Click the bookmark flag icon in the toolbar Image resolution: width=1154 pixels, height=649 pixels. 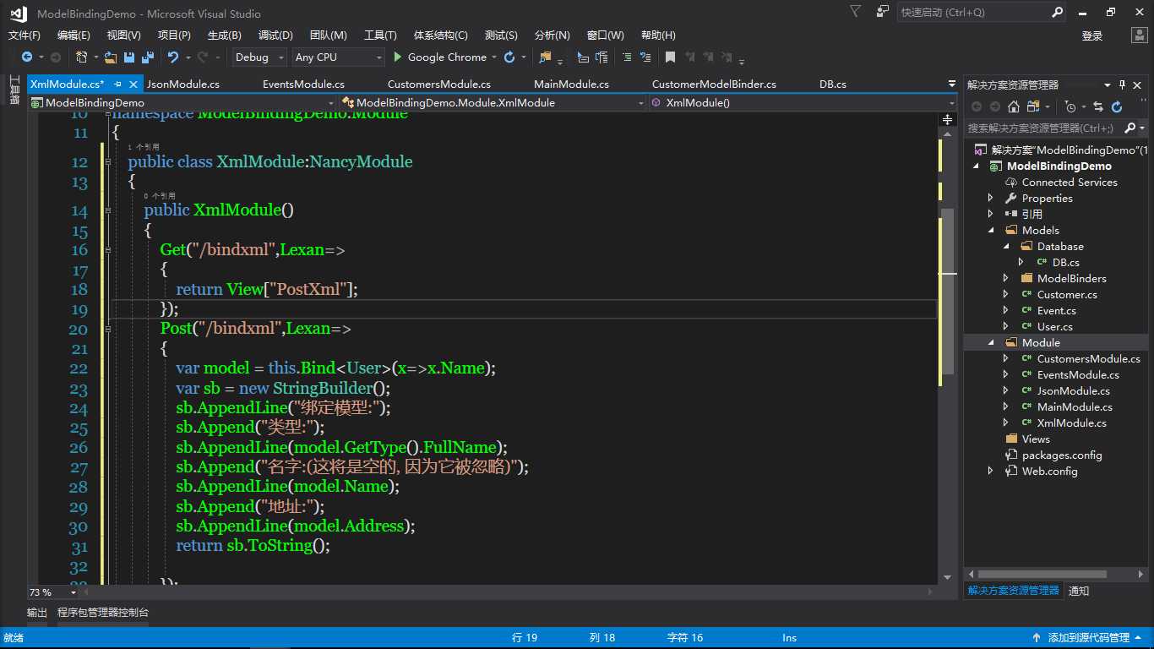(x=670, y=57)
